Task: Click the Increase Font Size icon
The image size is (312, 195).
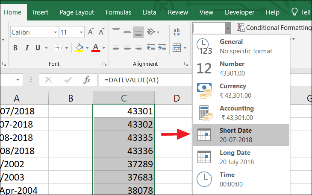Action: pos(91,32)
